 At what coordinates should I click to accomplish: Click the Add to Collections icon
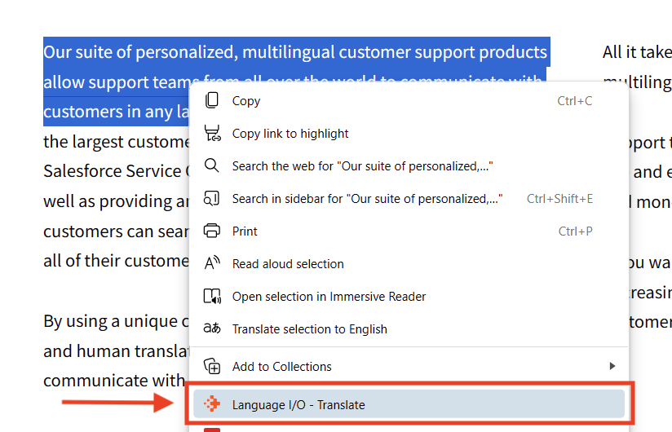click(x=212, y=366)
